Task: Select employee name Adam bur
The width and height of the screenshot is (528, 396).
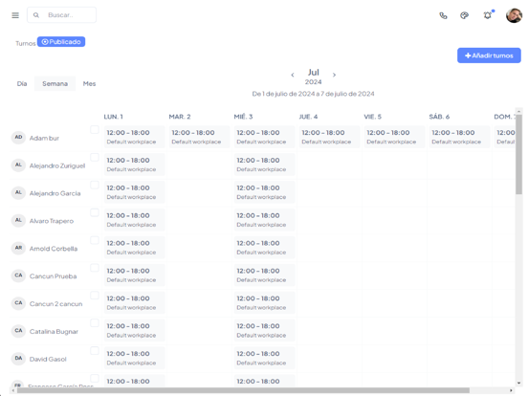Action: click(44, 138)
